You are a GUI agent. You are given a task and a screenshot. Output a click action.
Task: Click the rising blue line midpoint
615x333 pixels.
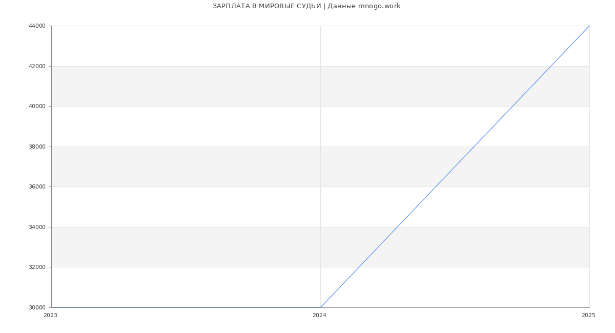455,167
